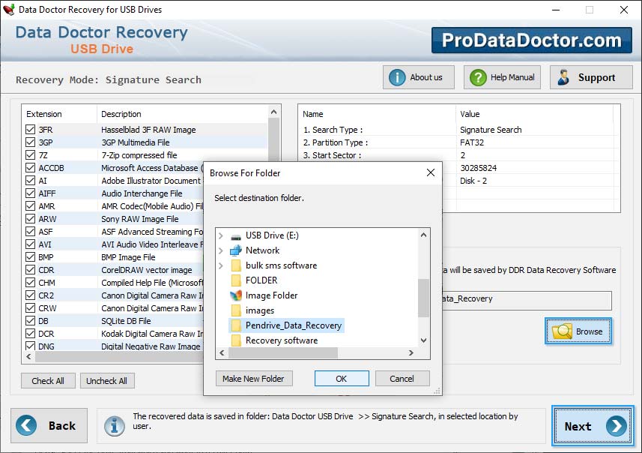Select the images folder entry
642x453 pixels.
point(260,310)
